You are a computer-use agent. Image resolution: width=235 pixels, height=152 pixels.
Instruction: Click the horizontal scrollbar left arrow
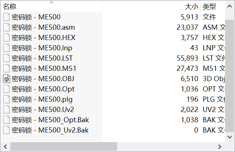tap(6, 146)
